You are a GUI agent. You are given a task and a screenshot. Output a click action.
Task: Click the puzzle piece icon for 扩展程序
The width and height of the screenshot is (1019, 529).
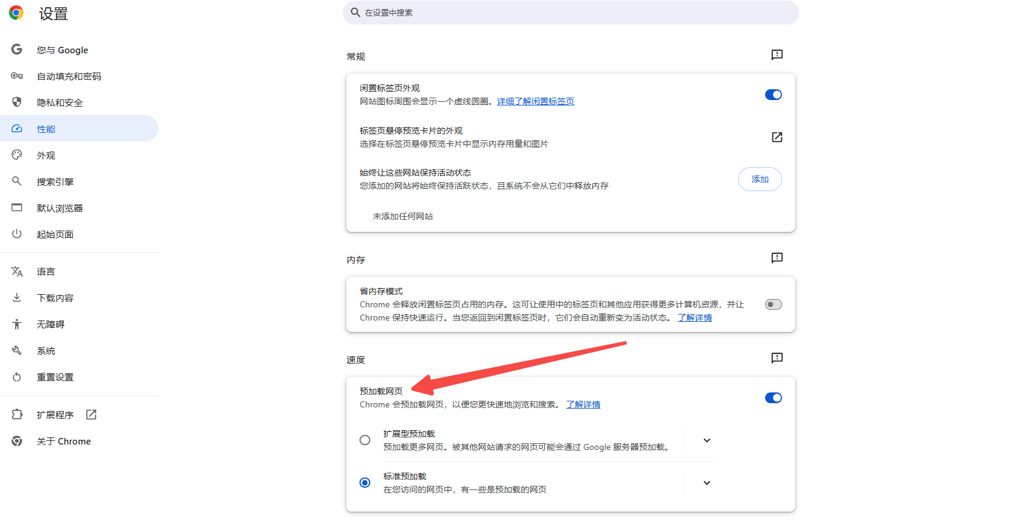click(17, 415)
